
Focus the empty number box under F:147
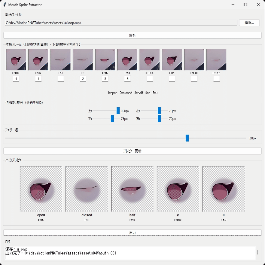pos(217,79)
